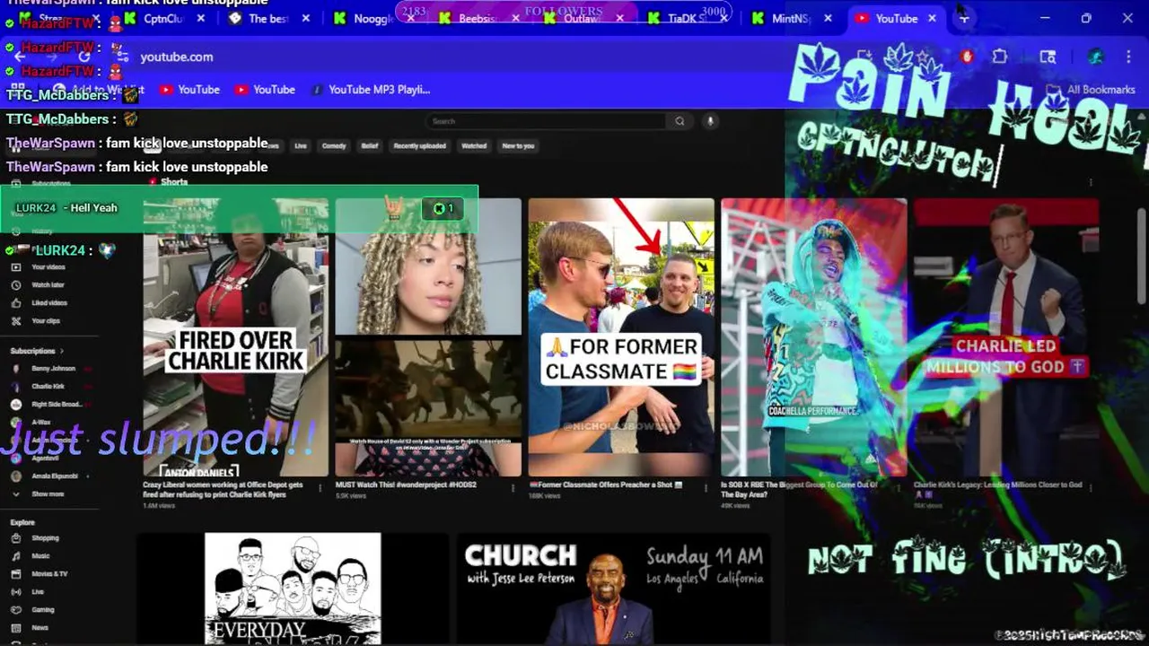
Task: Click 'Former Classmate Offers Preacher a Shot' title
Action: 605,484
